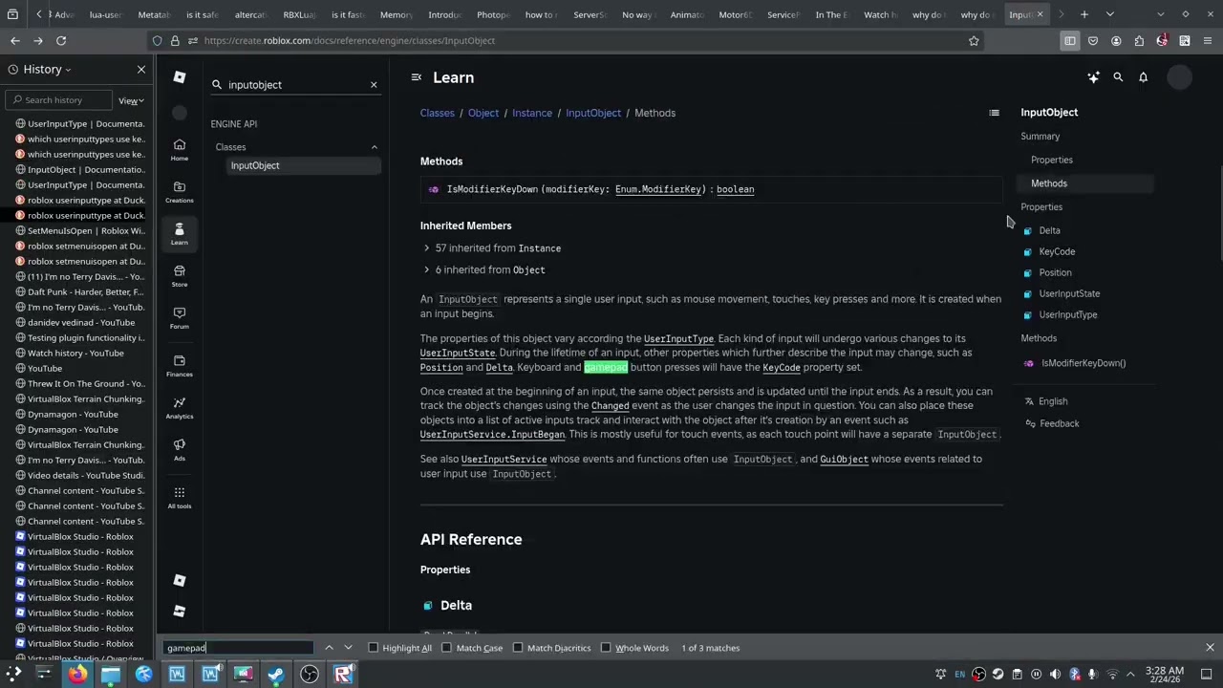
Task: Open the notifications bell icon
Action: (x=1143, y=77)
